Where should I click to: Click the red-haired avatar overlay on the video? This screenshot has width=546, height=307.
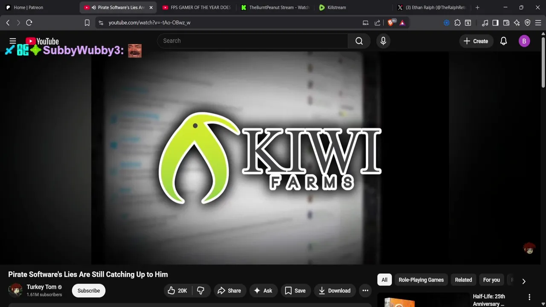[x=529, y=248]
